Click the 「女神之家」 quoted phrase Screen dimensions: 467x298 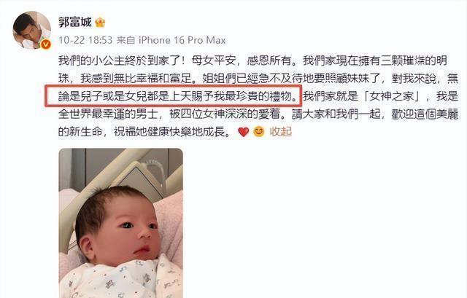click(x=393, y=96)
